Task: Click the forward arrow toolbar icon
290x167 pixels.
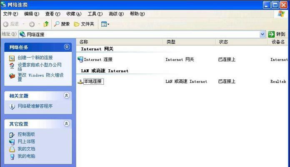Action: [x=32, y=24]
